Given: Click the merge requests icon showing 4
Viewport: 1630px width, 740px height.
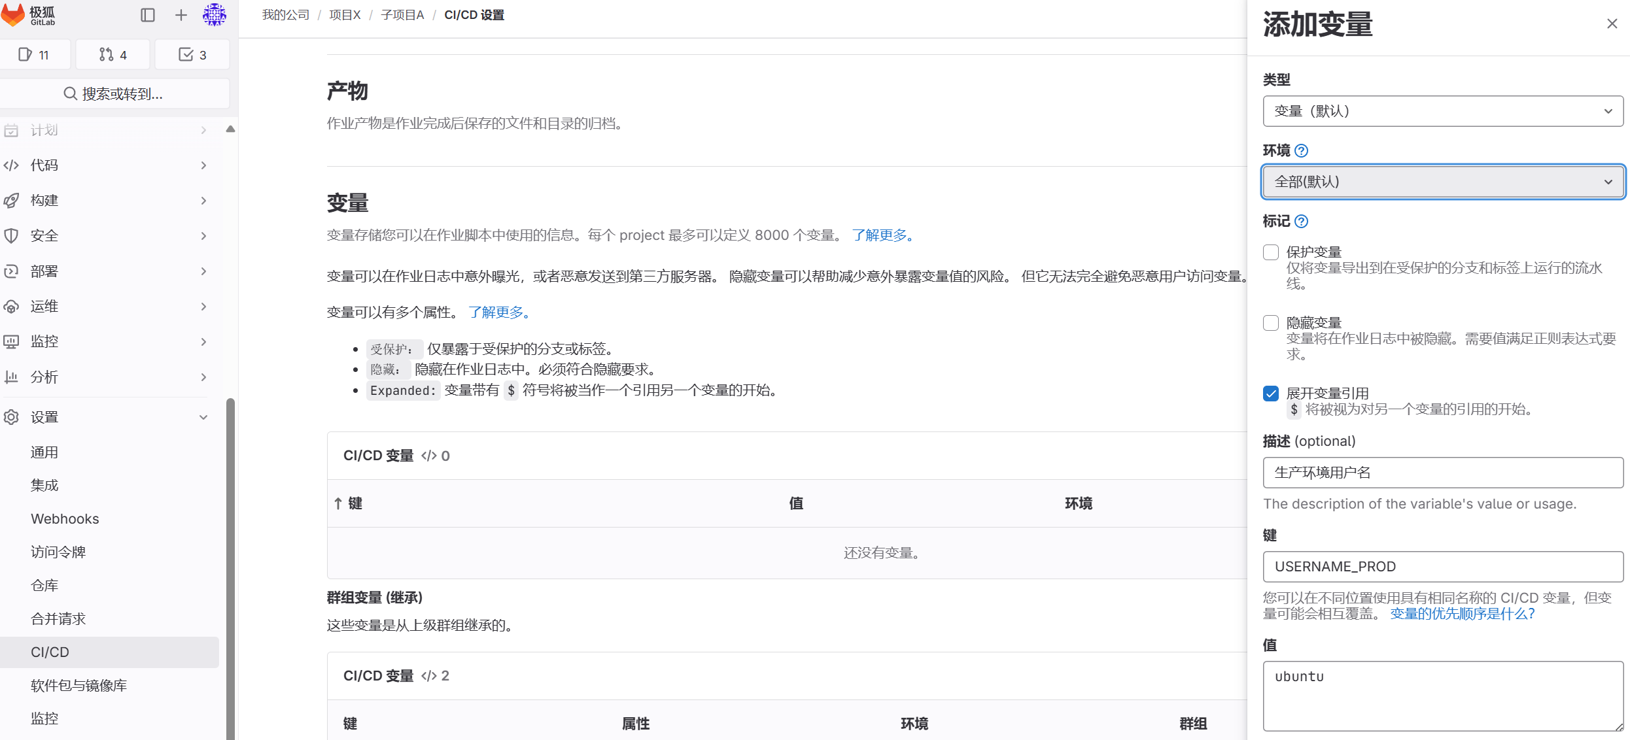Looking at the screenshot, I should tap(112, 54).
